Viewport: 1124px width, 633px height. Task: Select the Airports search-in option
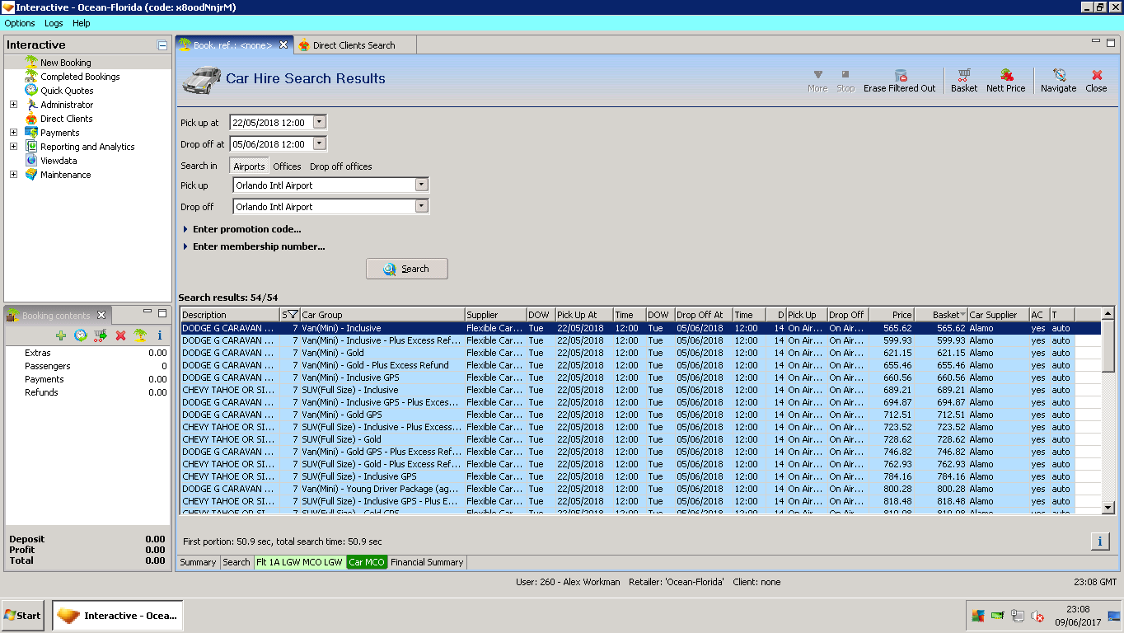(249, 166)
